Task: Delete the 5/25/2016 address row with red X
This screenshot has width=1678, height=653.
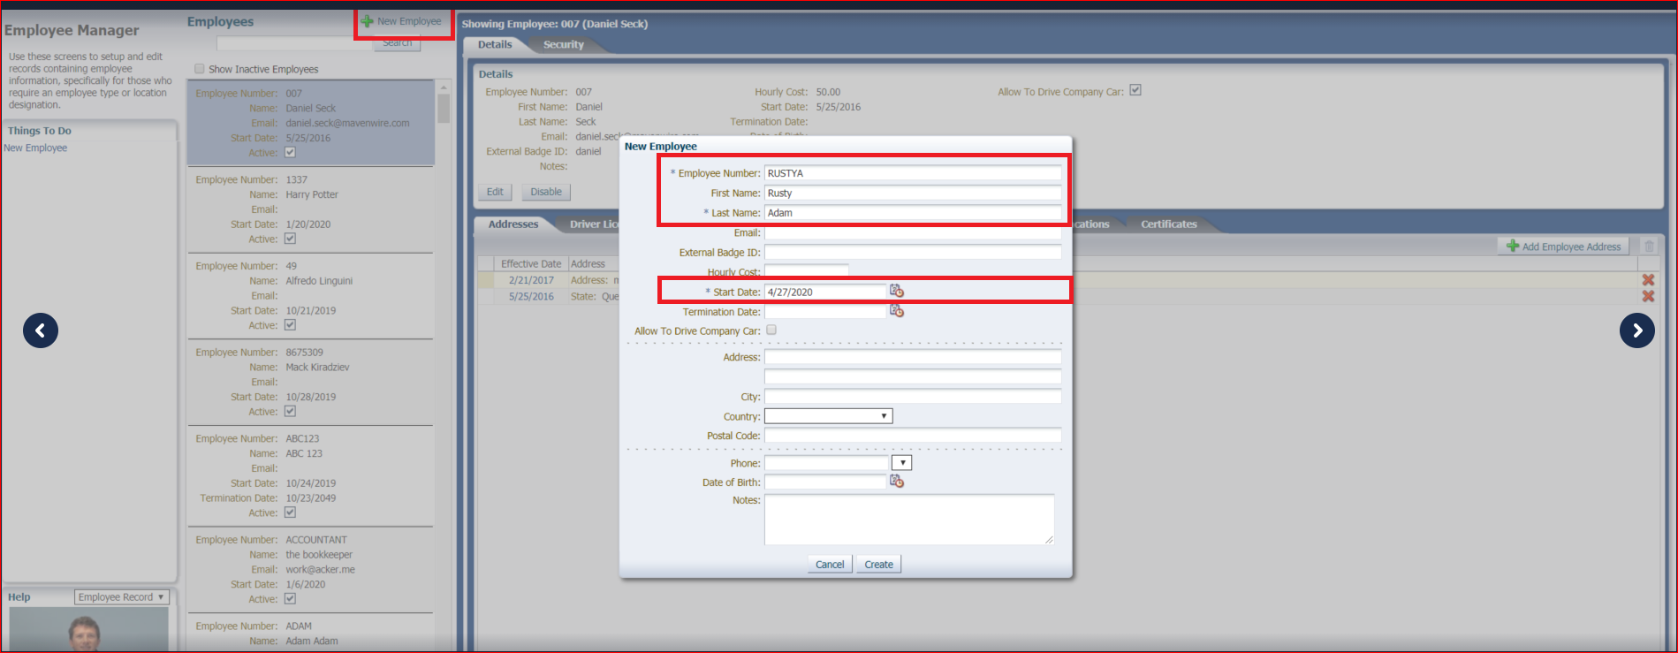Action: (1648, 296)
